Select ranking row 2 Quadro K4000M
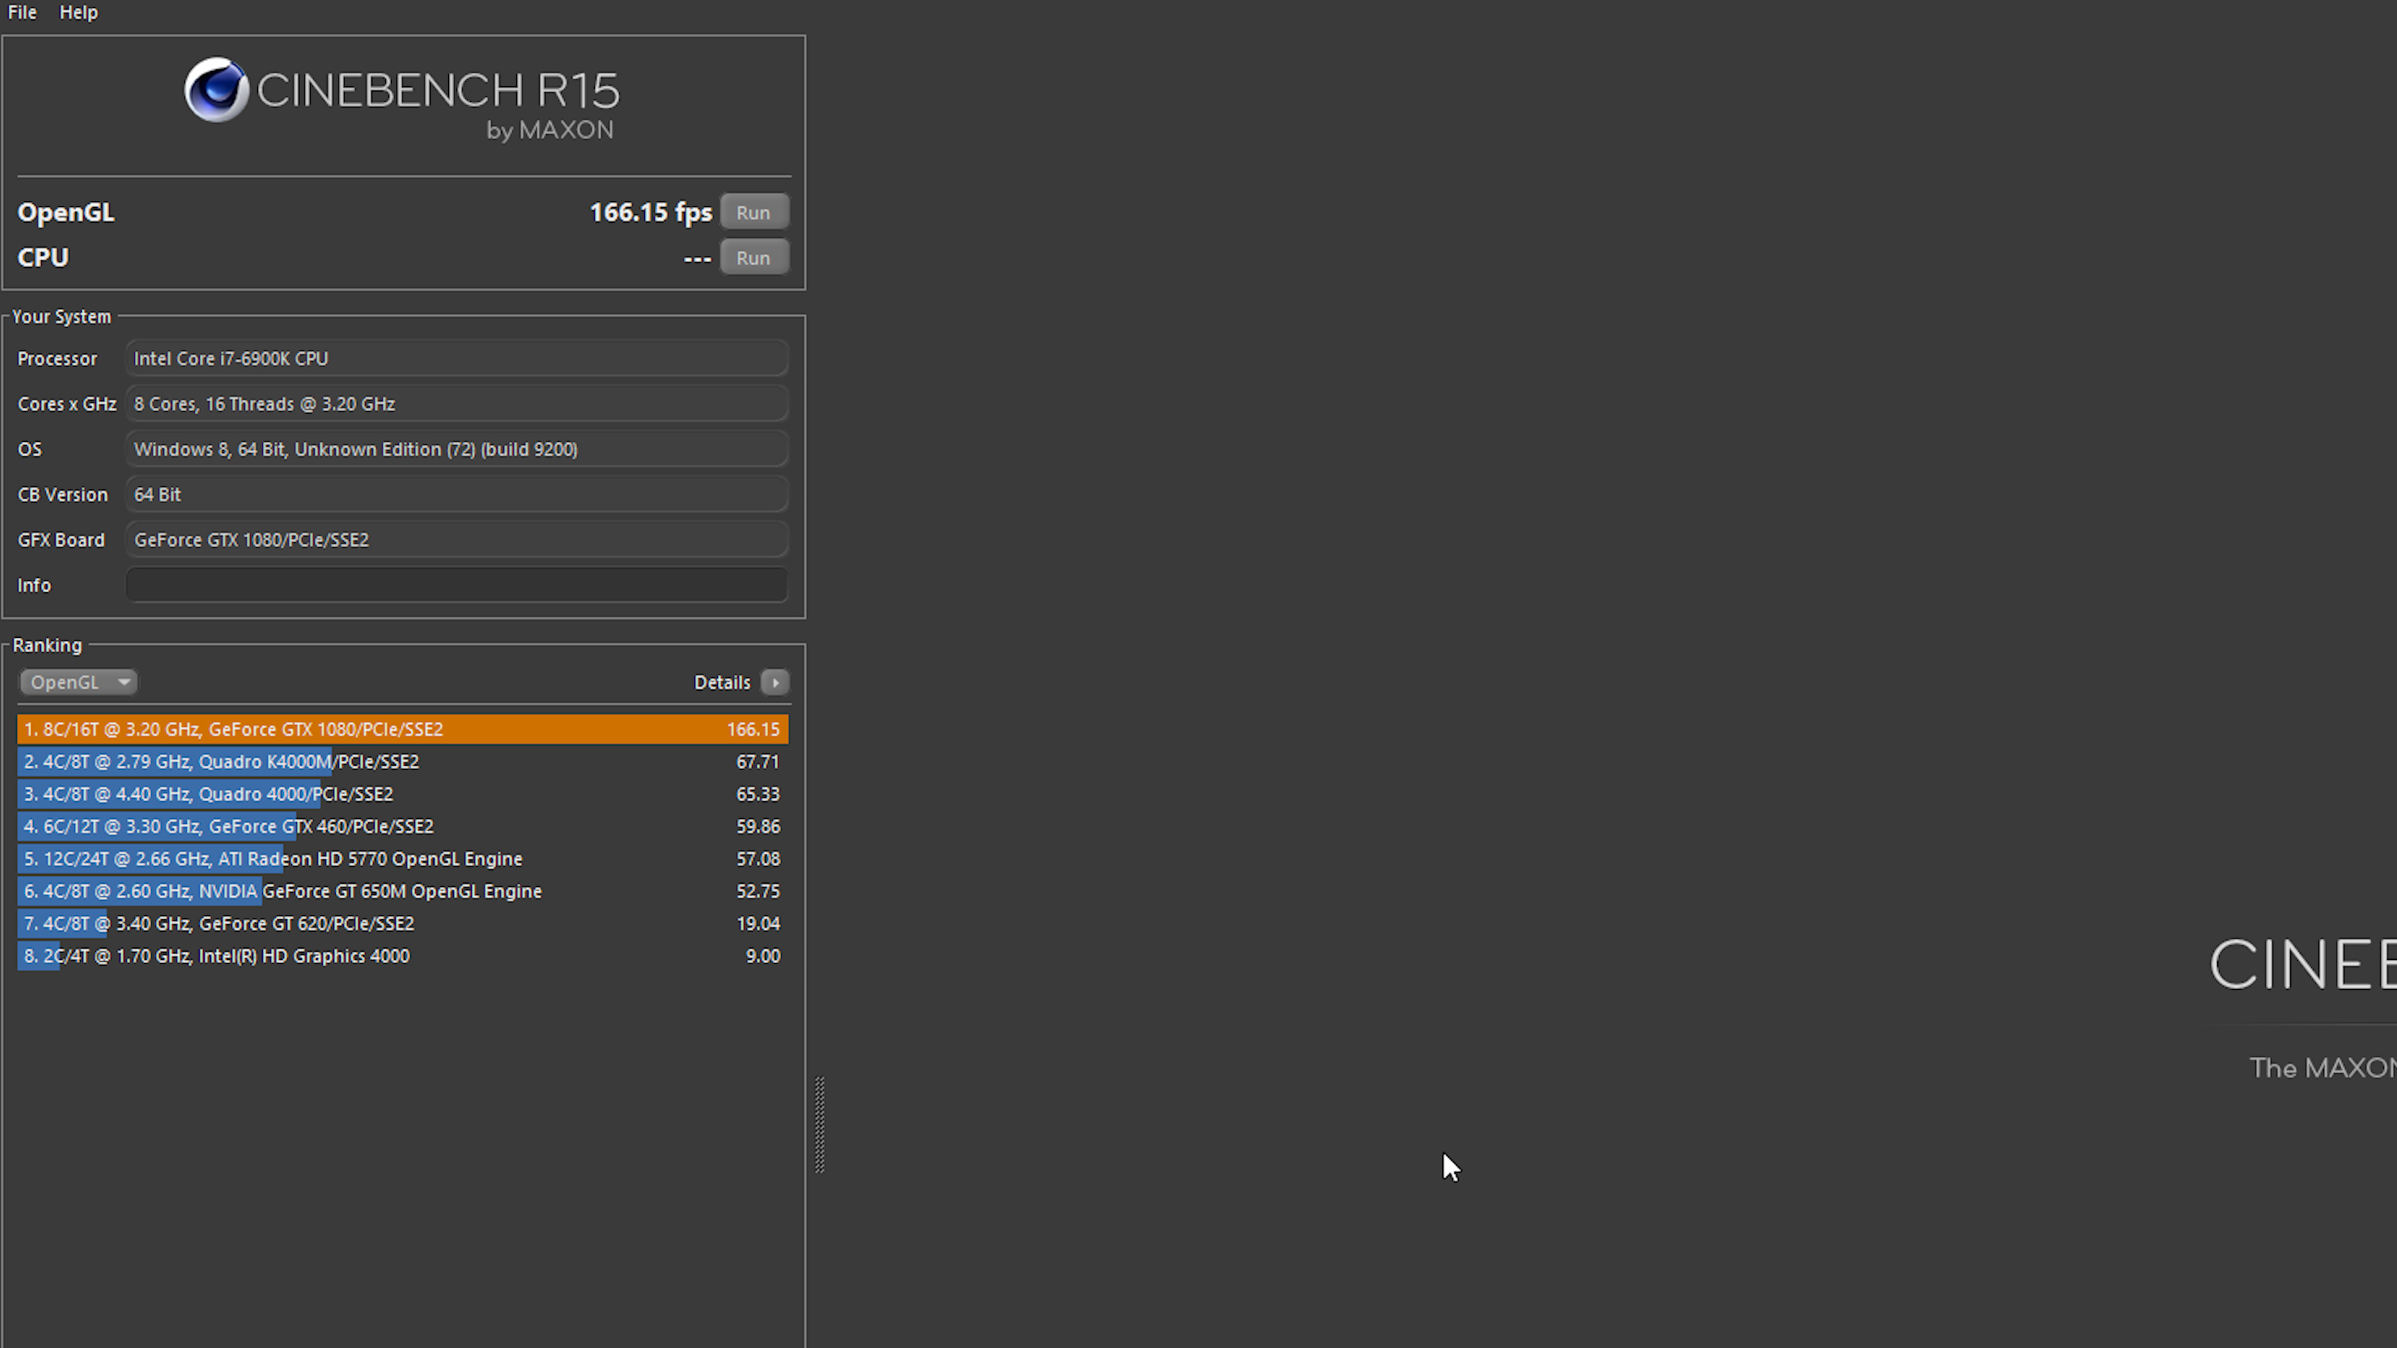2397x1348 pixels. 403,762
